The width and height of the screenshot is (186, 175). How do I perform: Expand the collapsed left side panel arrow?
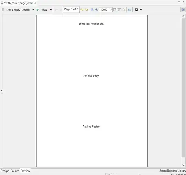click(1, 90)
